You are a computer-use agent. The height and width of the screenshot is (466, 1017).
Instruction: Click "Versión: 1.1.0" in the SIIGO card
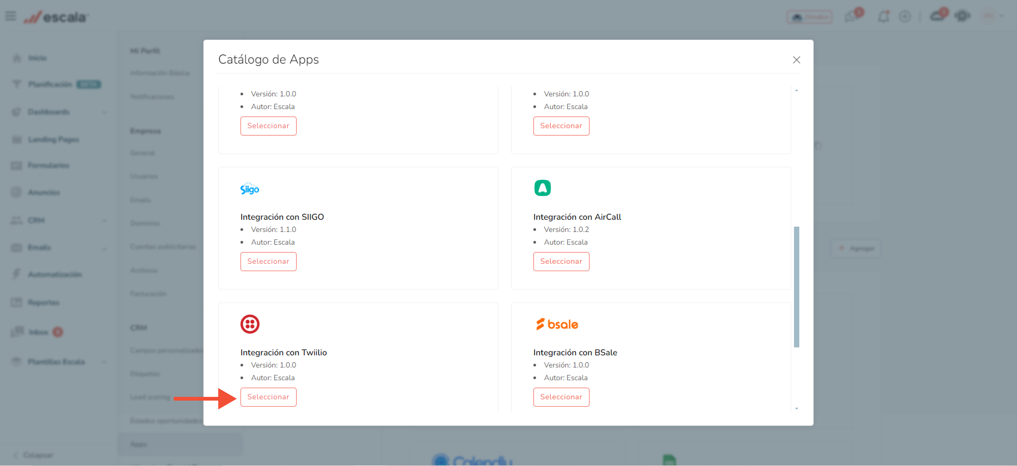[273, 229]
